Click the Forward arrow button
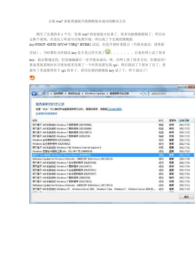The height and width of the screenshot is (276, 195). click(x=40, y=94)
